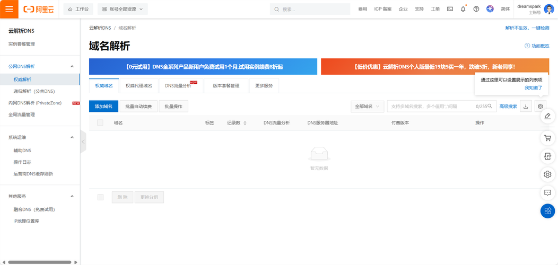Screen dimensions: 558x265
Task: Click the blue floating apps grid icon
Action: (548, 211)
